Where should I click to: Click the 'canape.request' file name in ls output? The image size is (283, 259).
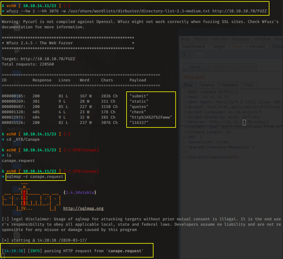click(x=18, y=161)
